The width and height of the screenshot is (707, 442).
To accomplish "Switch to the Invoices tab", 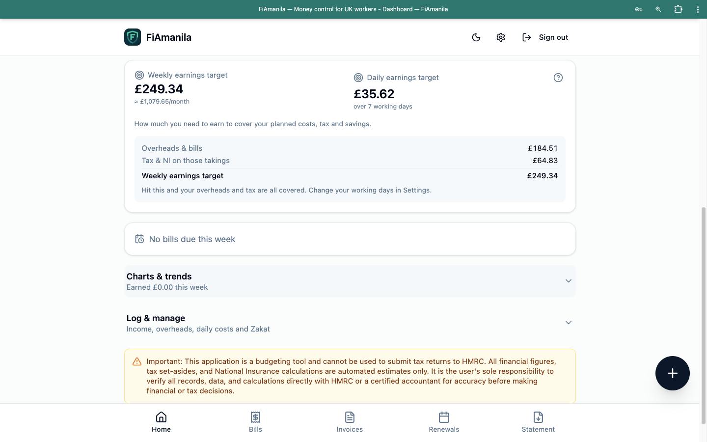I will 350,422.
